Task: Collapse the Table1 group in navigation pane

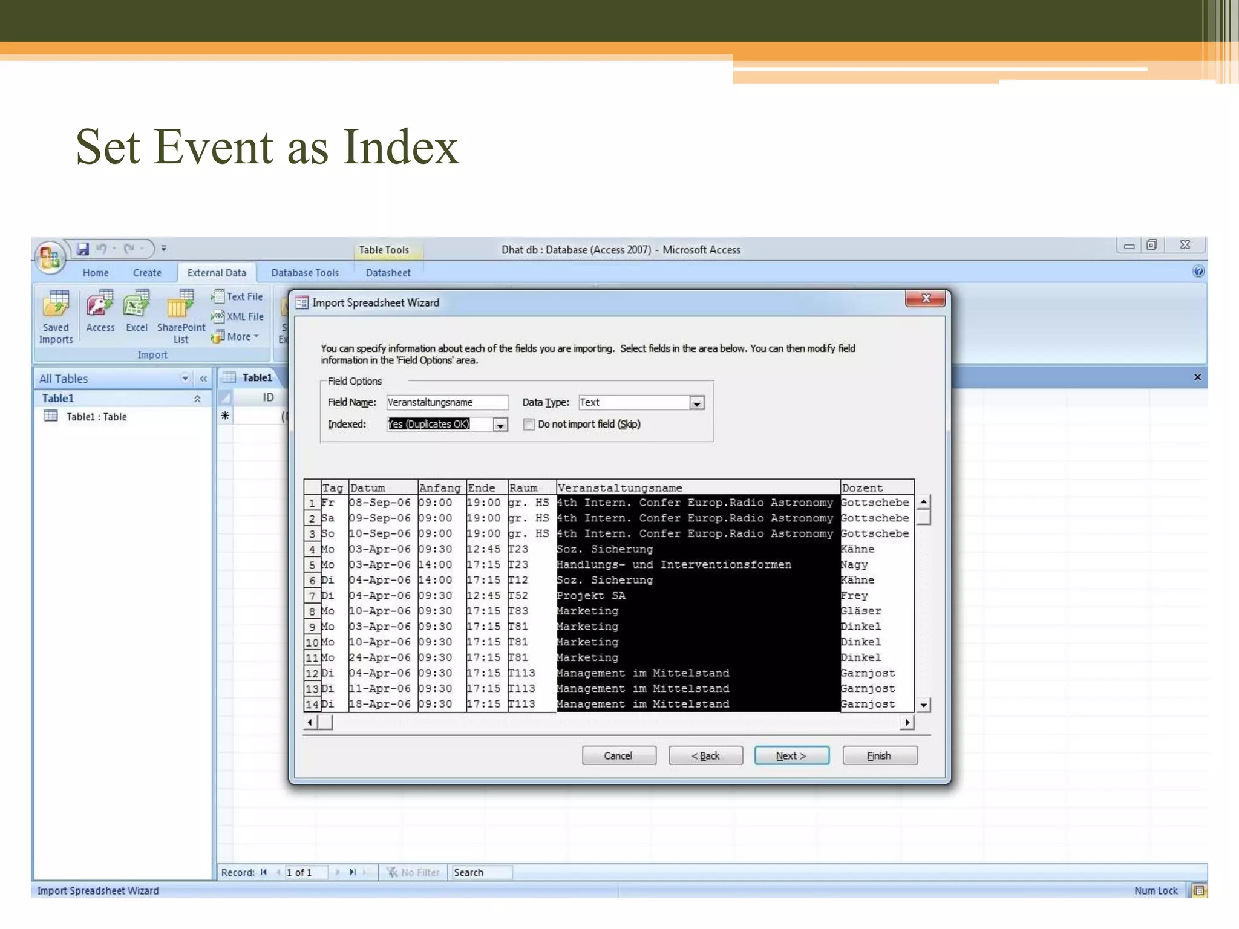Action: 197,399
